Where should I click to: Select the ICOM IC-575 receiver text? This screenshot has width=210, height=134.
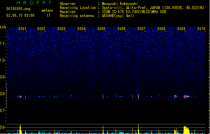pos(134,12)
